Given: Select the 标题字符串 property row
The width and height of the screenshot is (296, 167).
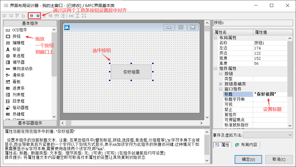Looking at the screenshot, I should click(255, 99).
